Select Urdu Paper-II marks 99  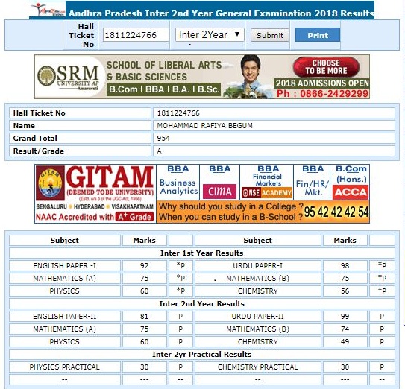345,316
